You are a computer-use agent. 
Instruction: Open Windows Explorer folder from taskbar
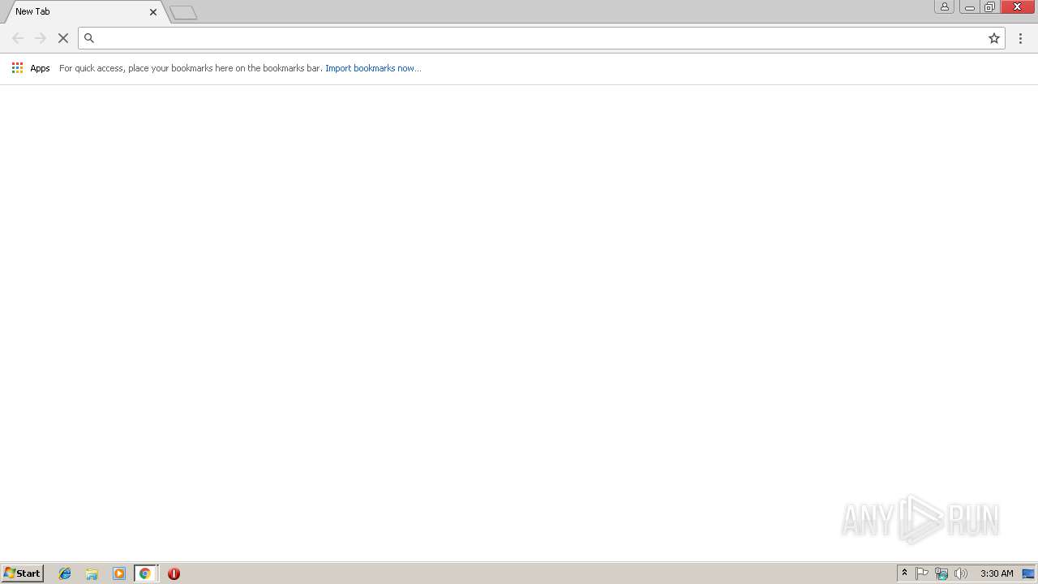tap(92, 573)
